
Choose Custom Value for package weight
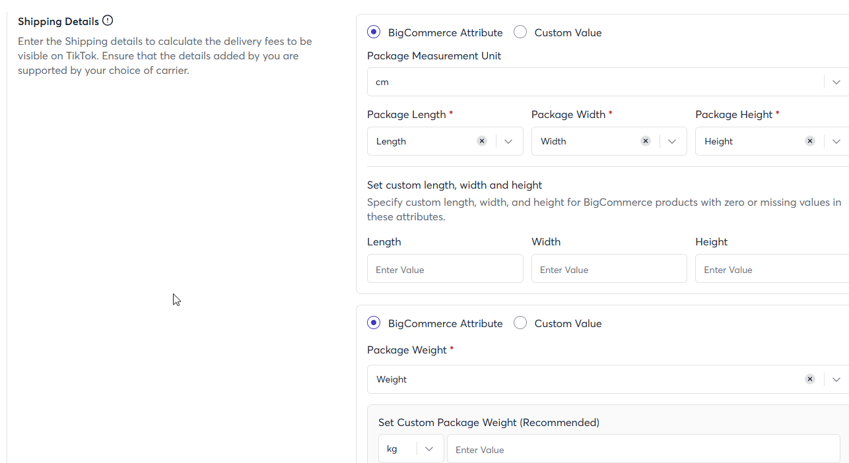[520, 323]
